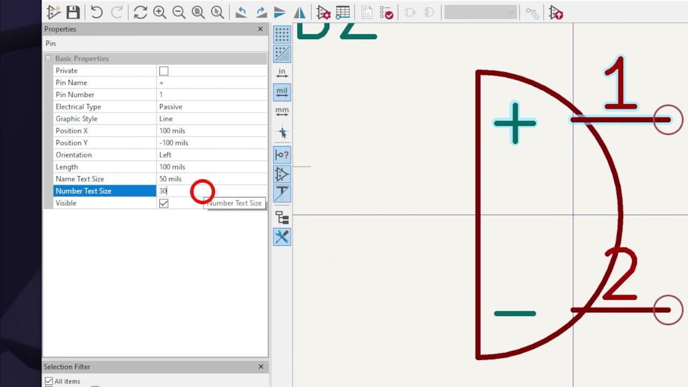Edit the Number Text Size field

coord(212,191)
